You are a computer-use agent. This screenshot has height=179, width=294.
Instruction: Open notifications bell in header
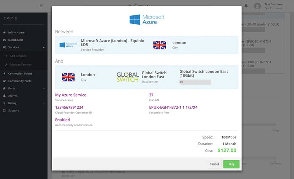click(x=246, y=6)
